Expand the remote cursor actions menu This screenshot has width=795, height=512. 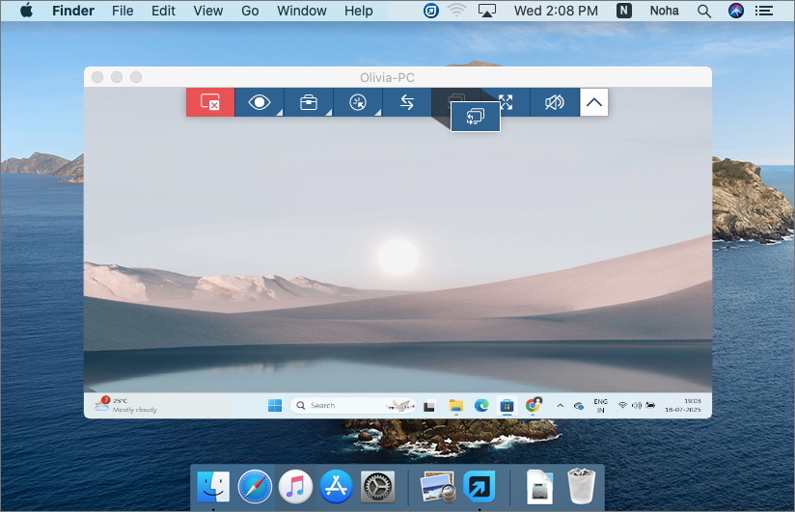358,102
